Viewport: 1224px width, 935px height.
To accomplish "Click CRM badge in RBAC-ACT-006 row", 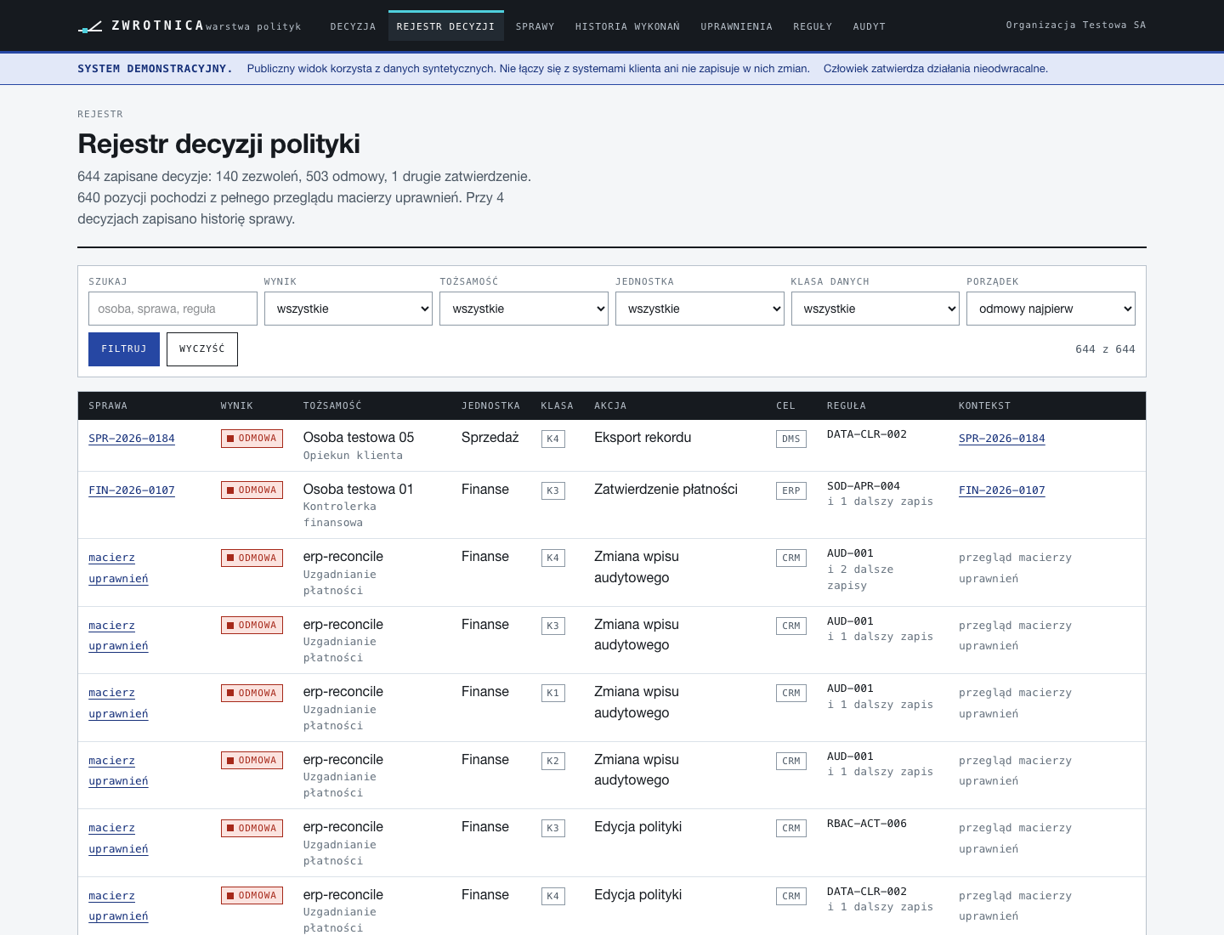I will (791, 828).
